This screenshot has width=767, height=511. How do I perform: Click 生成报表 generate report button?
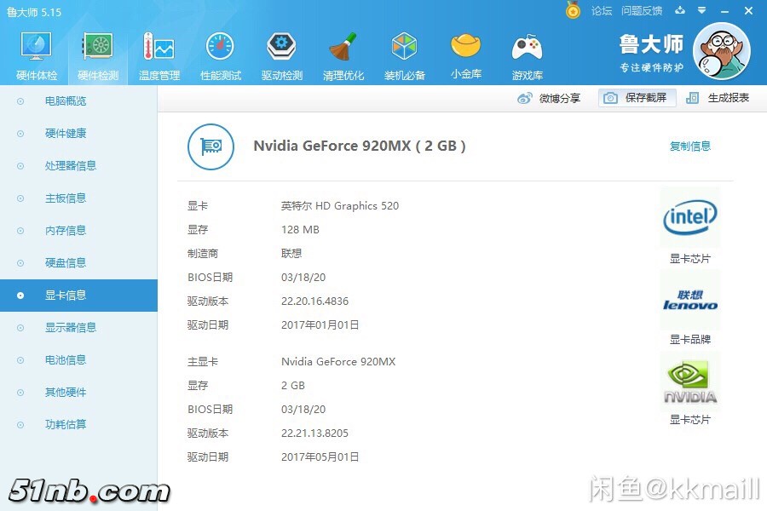click(718, 98)
